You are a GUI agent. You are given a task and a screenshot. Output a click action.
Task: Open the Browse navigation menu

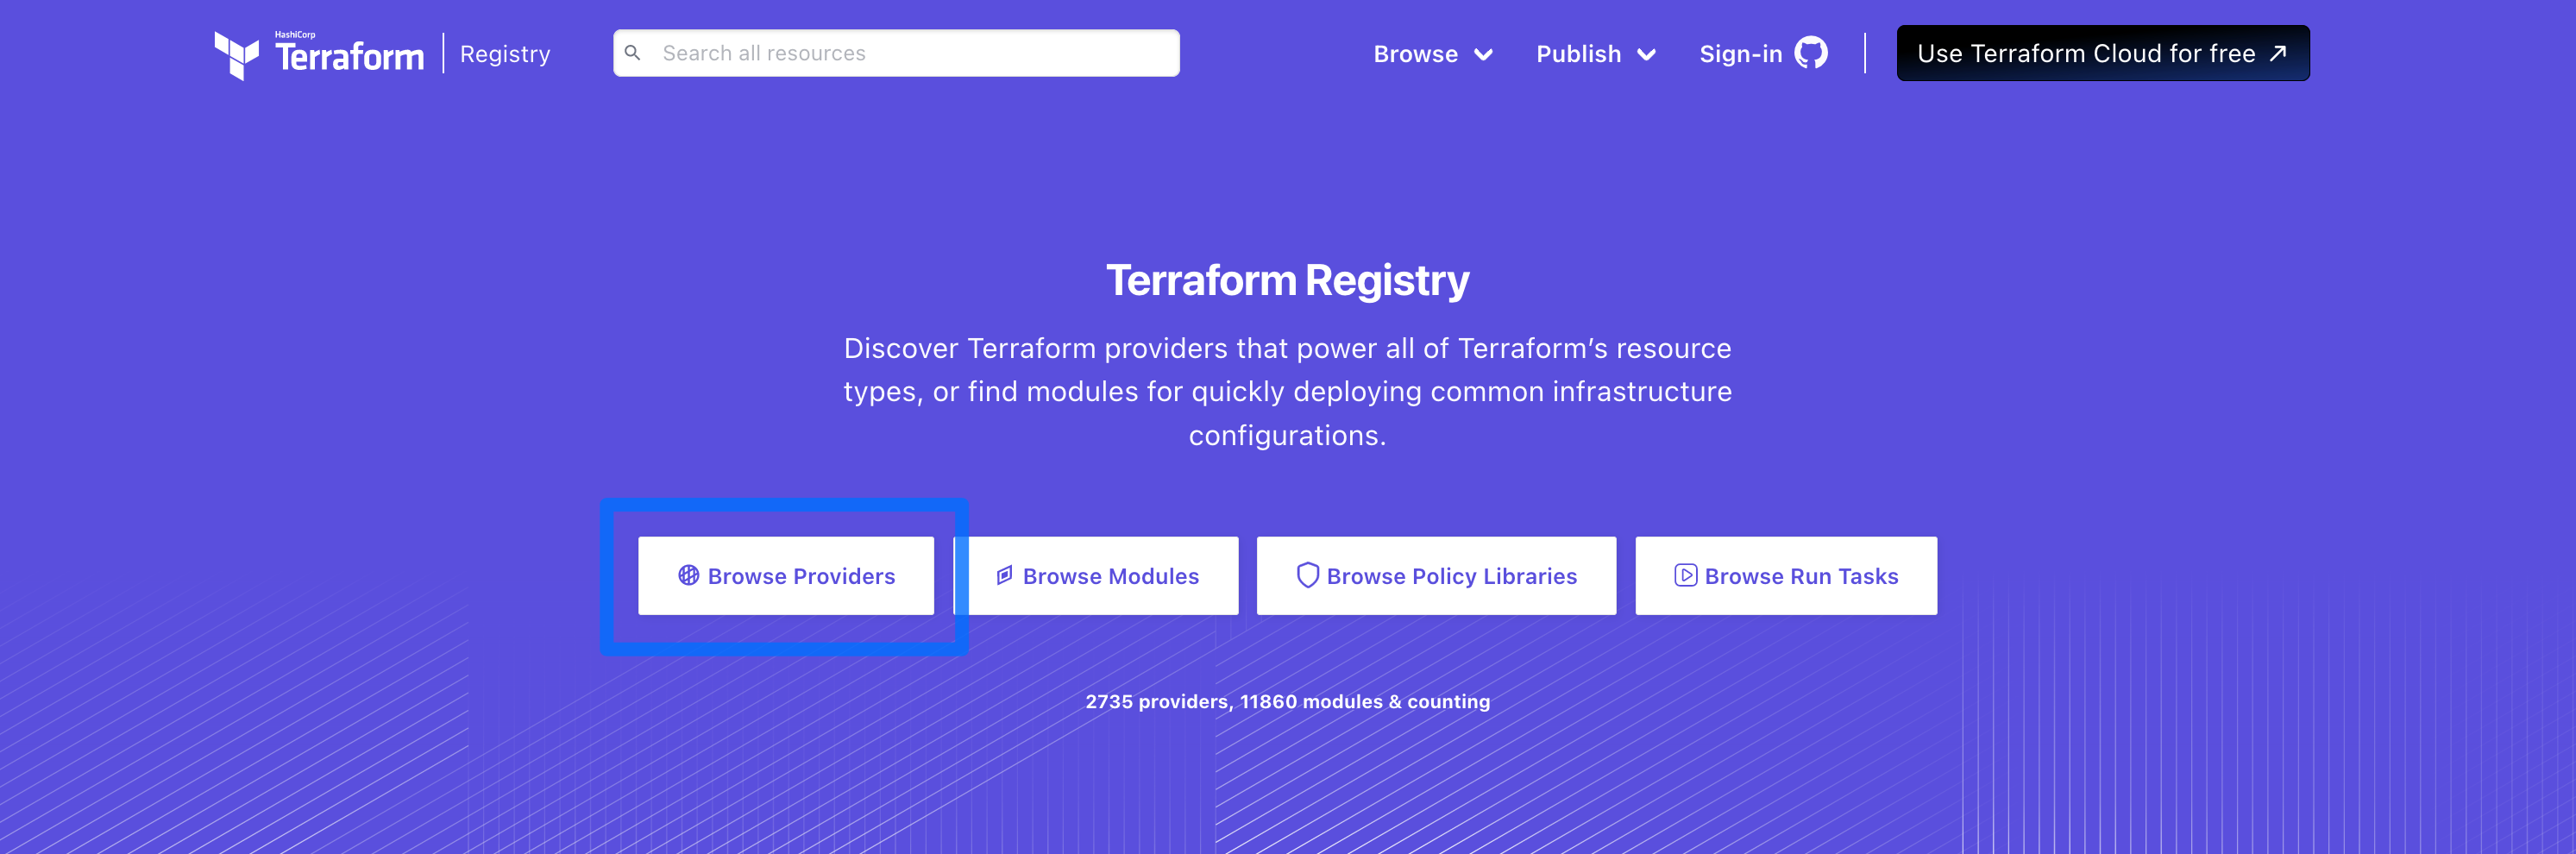click(x=1433, y=54)
